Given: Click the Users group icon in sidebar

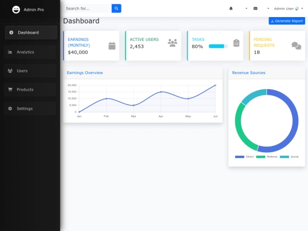Looking at the screenshot, I should pos(10,71).
